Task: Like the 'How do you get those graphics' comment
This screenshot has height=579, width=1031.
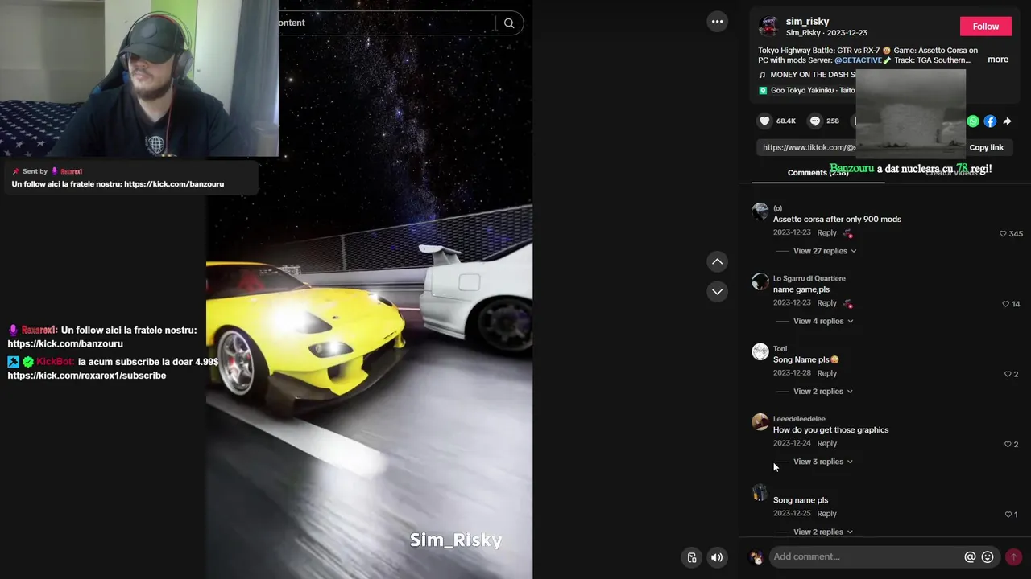Action: coord(1008,444)
